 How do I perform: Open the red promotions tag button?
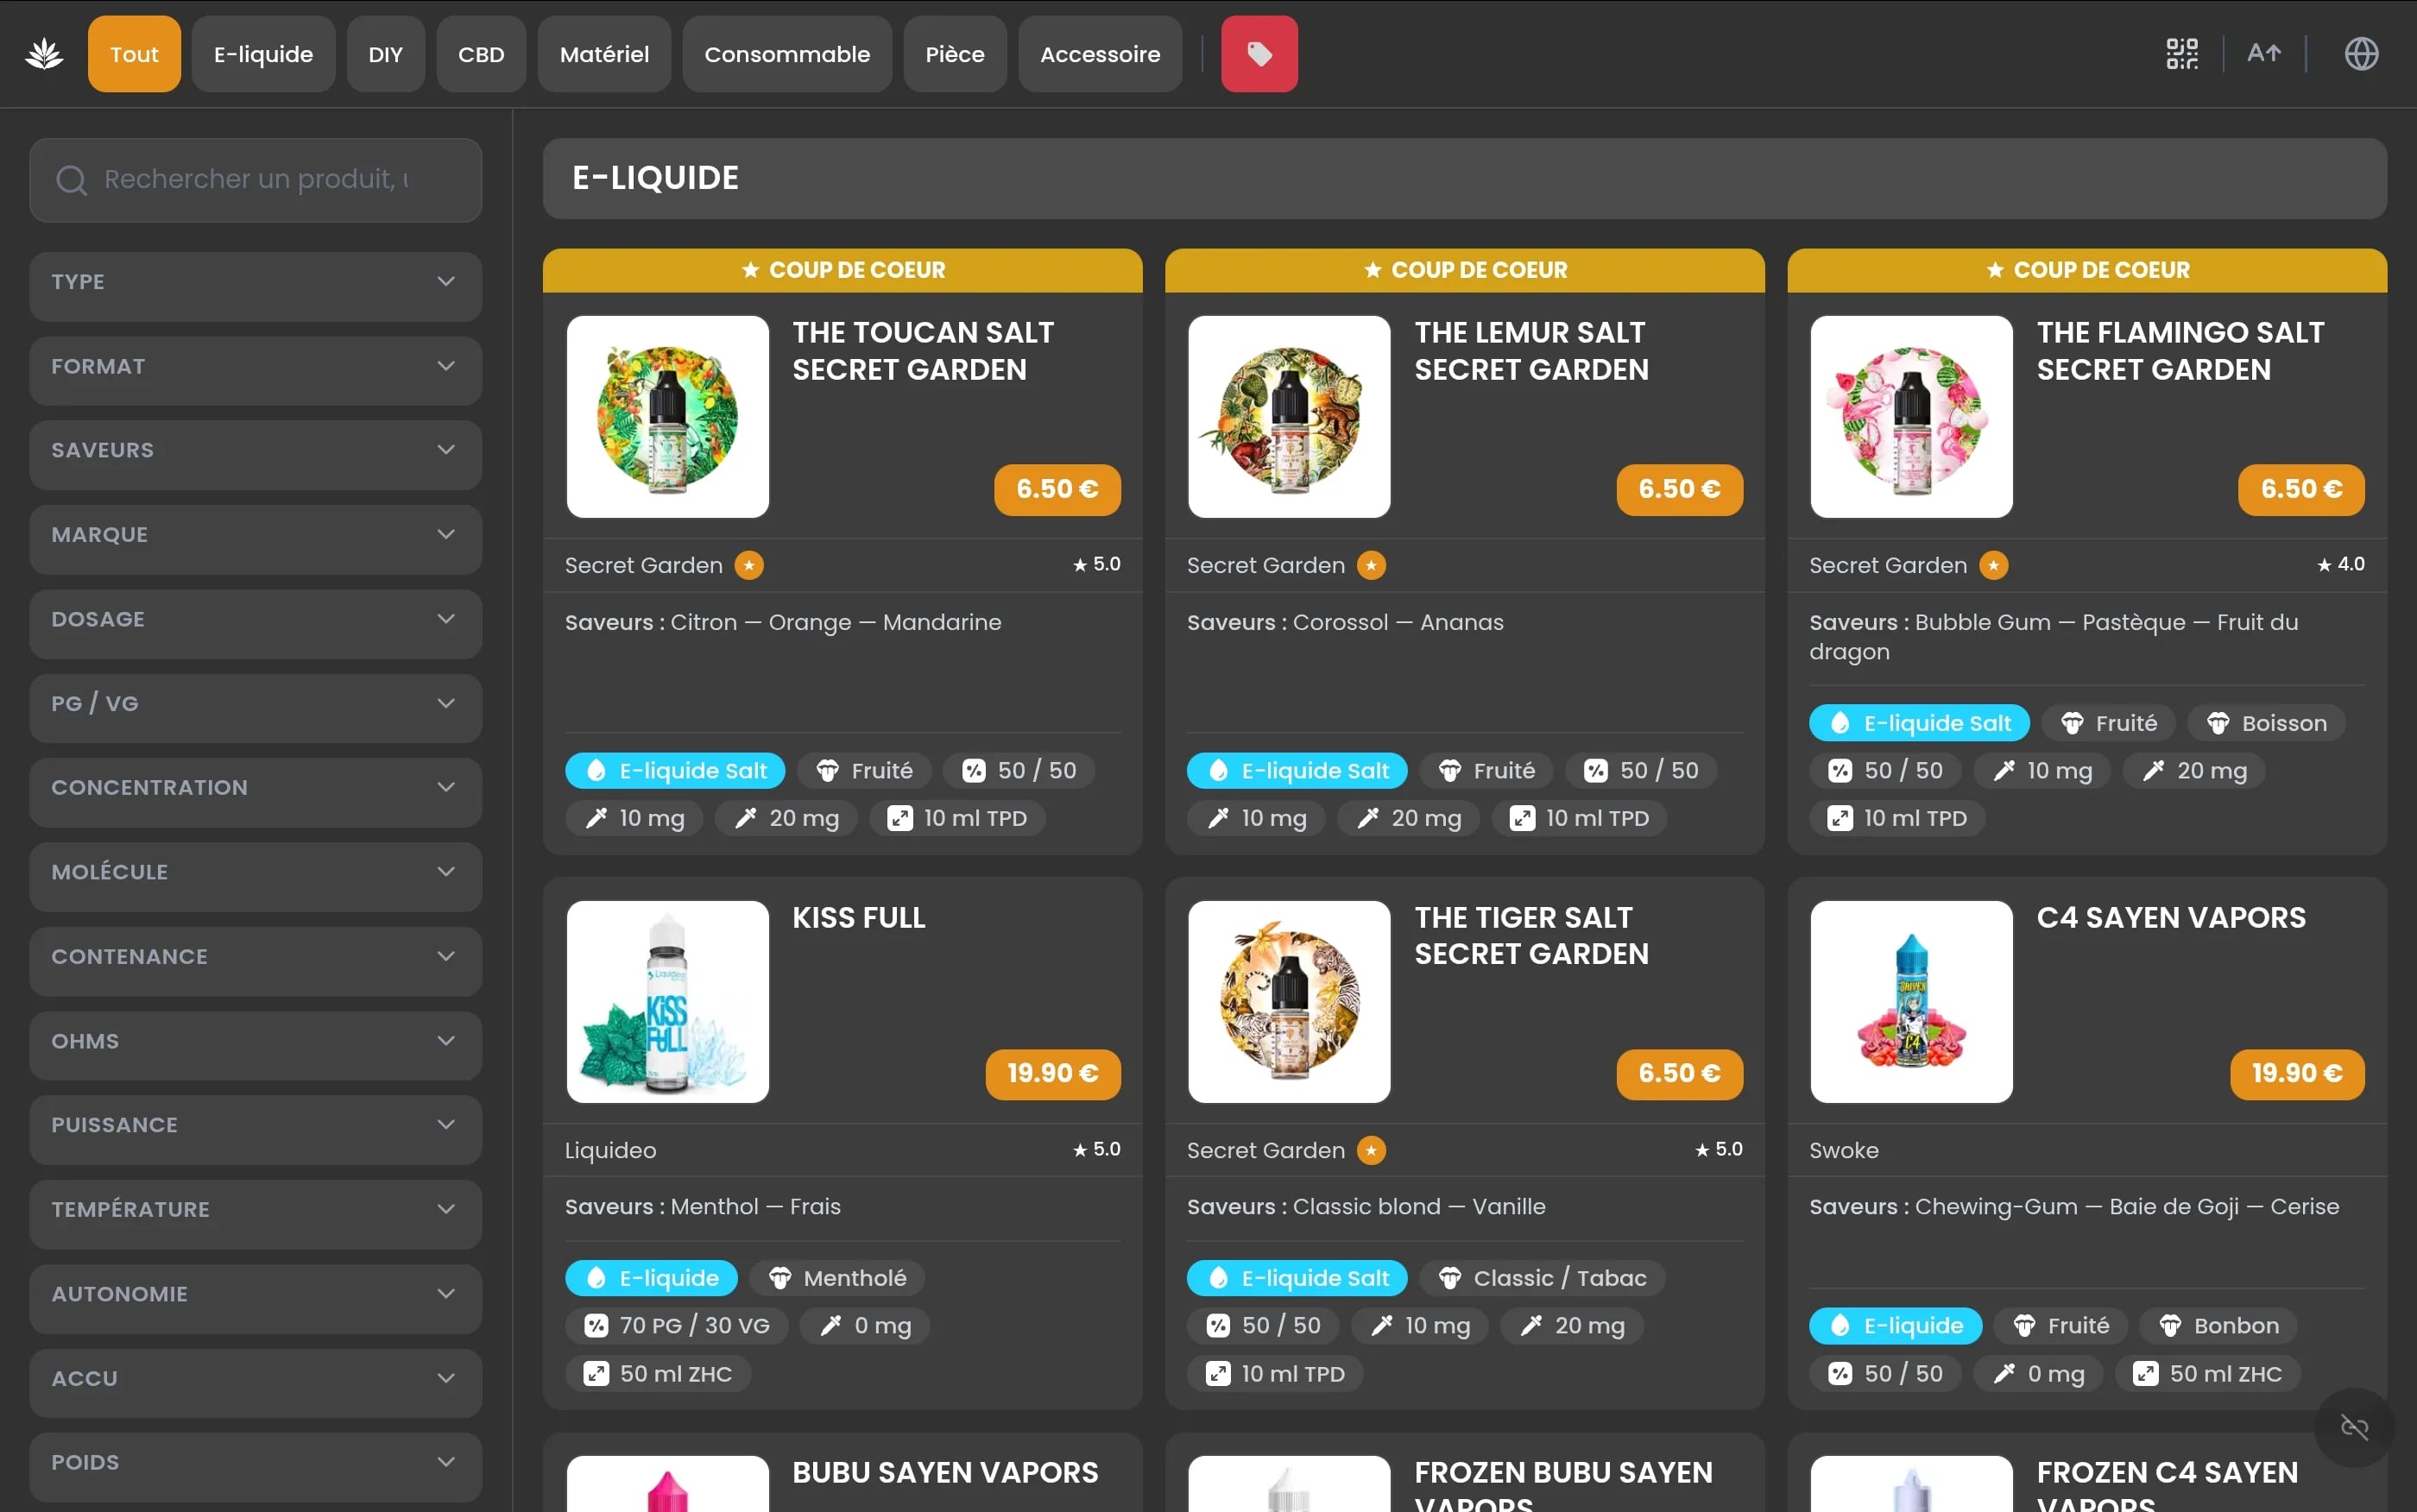[1259, 54]
